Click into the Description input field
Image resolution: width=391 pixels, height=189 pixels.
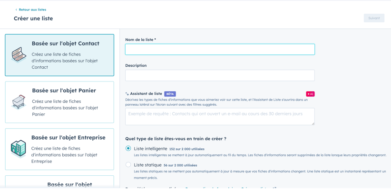point(220,75)
